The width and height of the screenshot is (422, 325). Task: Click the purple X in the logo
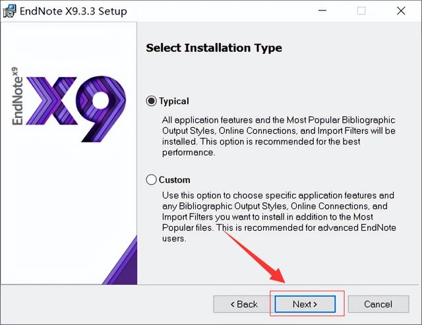click(x=51, y=101)
